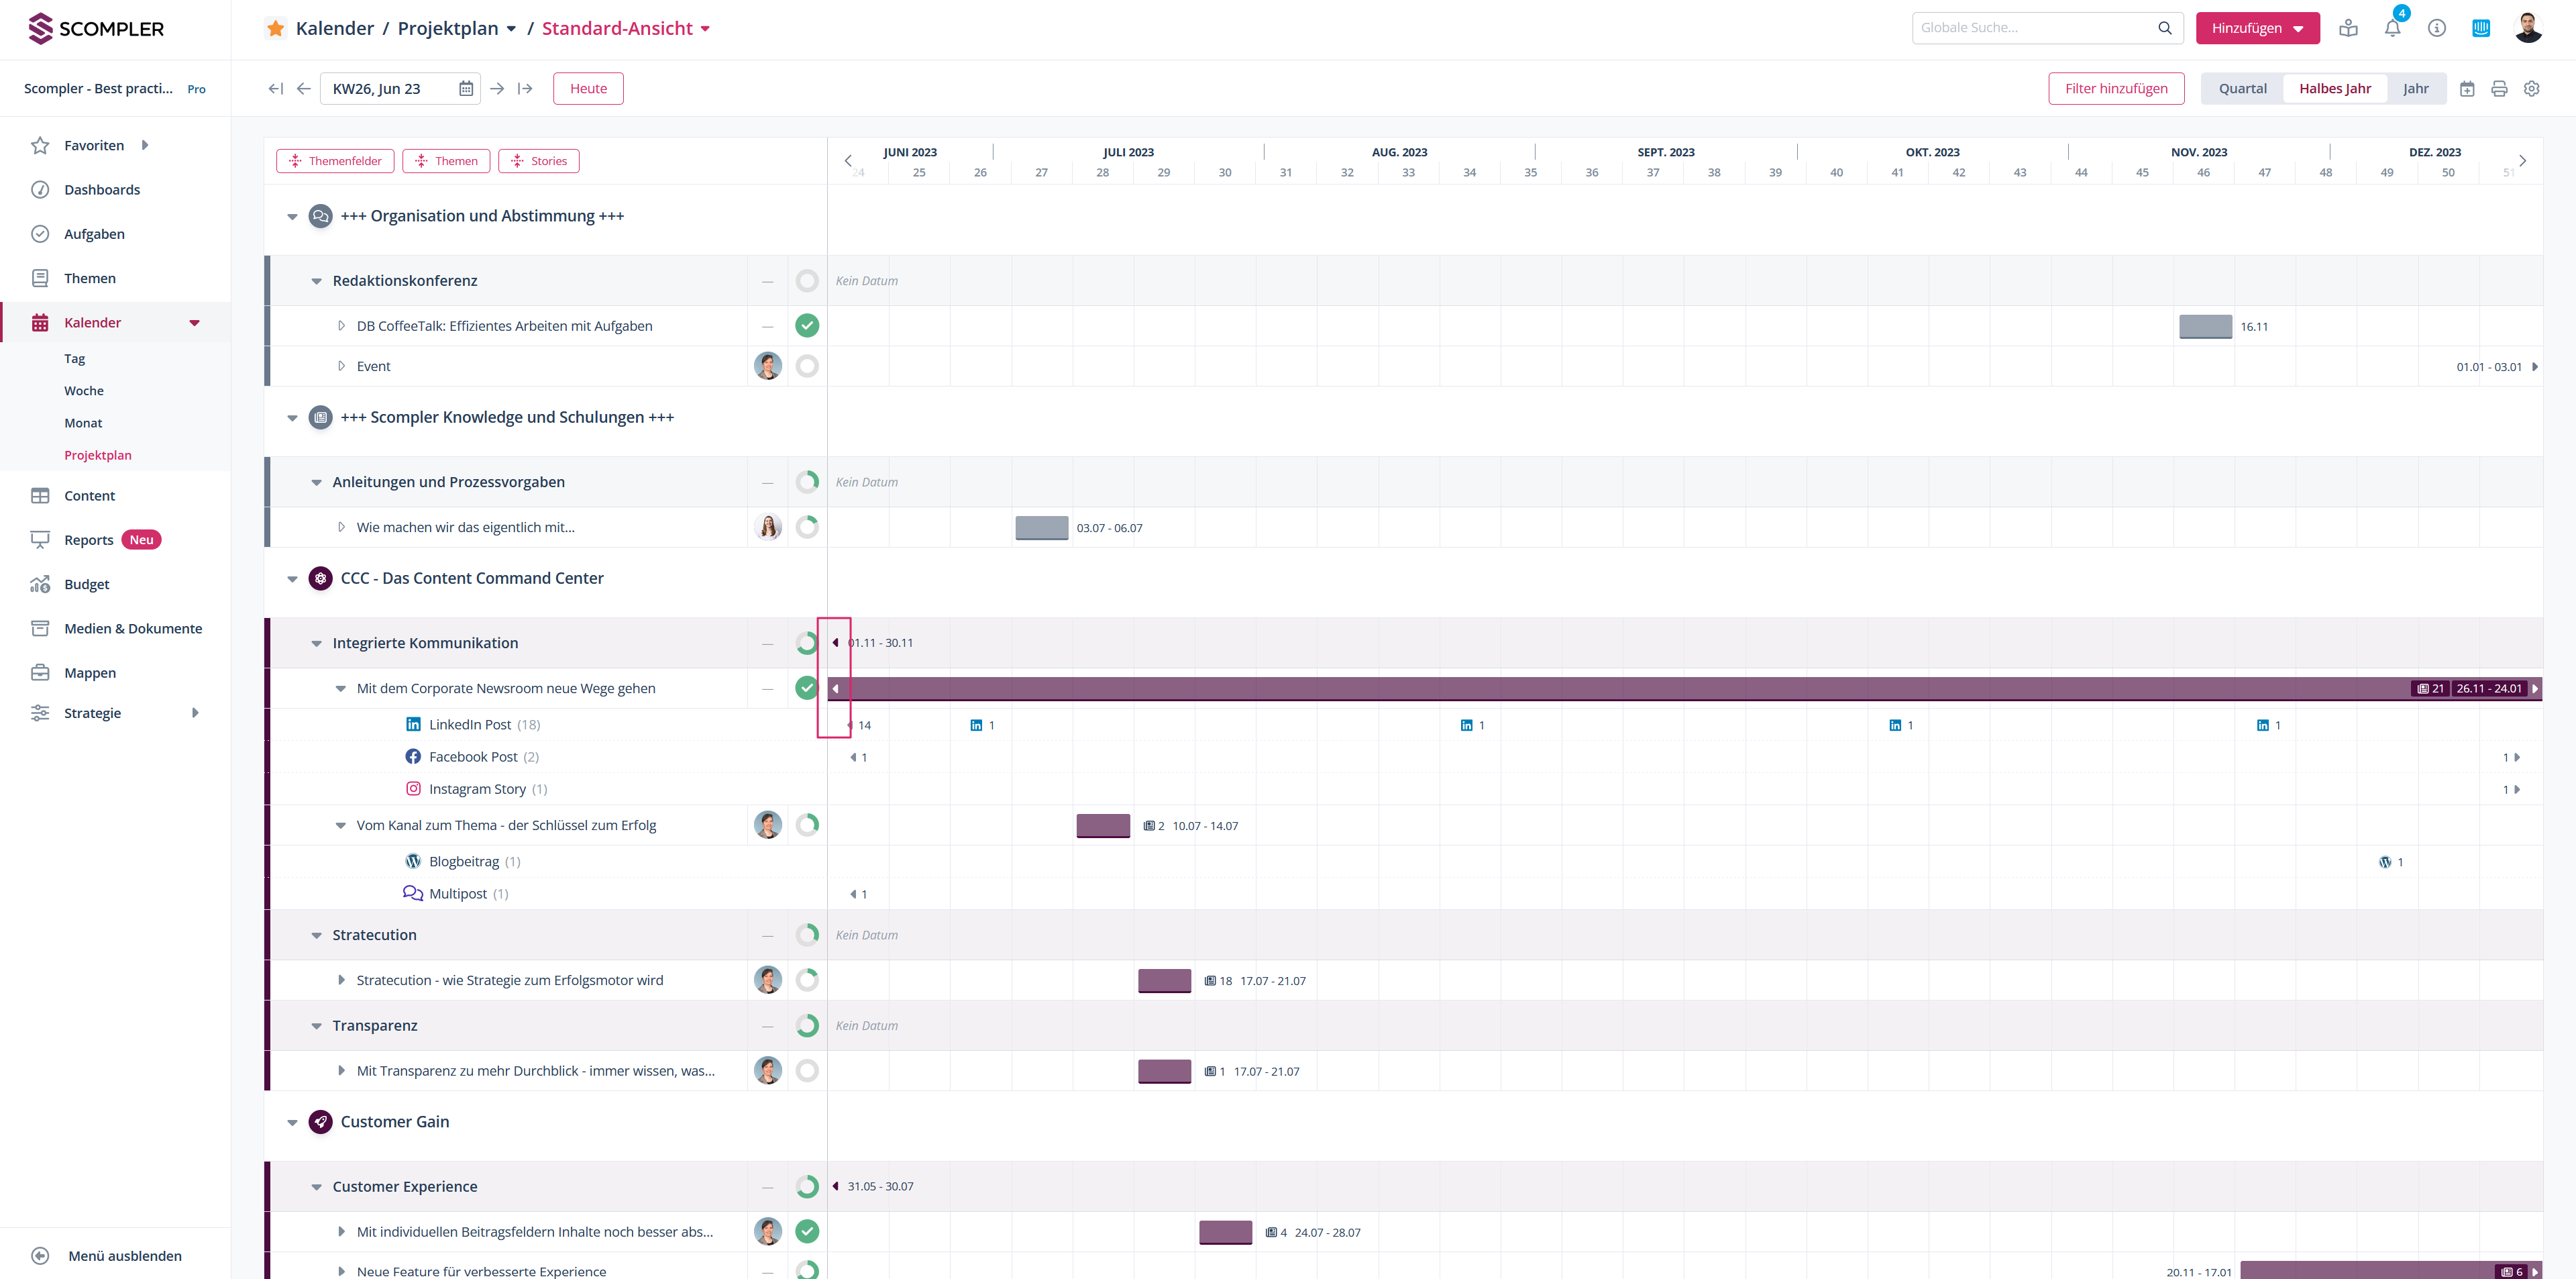Toggle status circle of DB CoffeeTalk row
2576x1279 pixels.
[x=806, y=326]
